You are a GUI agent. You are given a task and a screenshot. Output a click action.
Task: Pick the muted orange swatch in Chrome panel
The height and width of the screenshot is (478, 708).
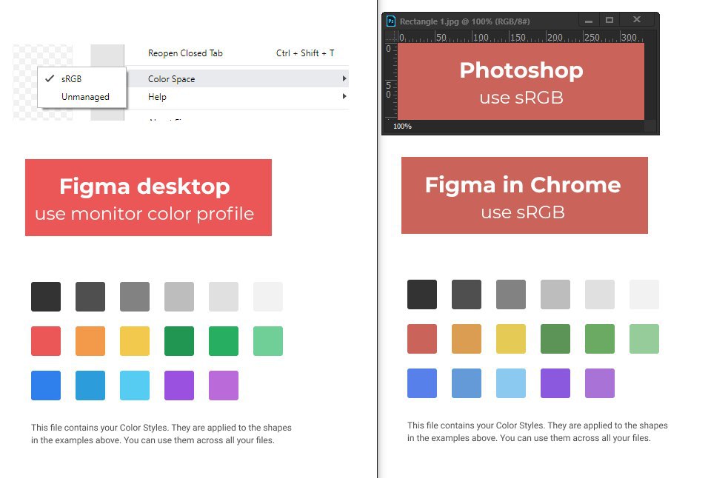(x=467, y=339)
